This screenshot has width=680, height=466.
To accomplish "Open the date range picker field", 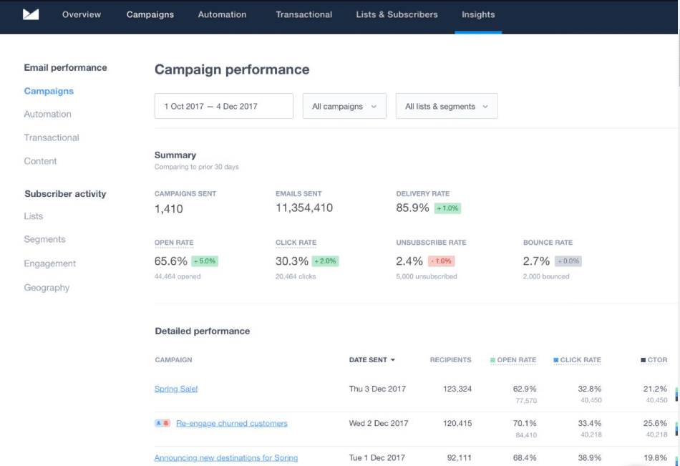I will point(223,107).
